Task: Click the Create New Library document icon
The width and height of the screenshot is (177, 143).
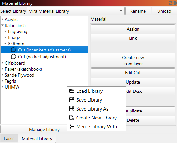Action: click(x=72, y=118)
